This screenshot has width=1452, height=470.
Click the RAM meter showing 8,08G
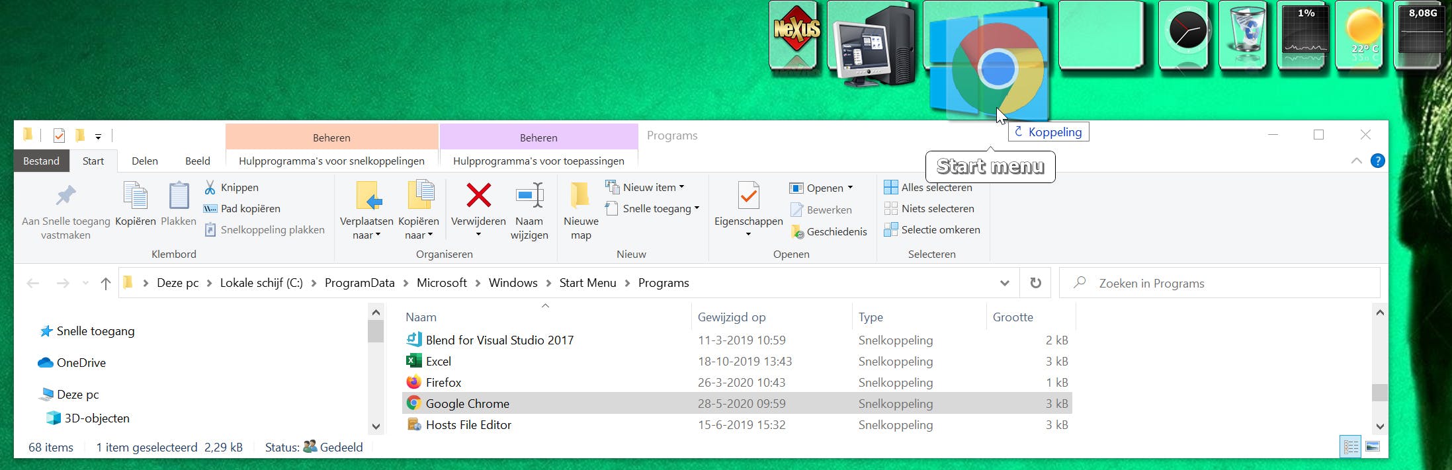coord(1421,31)
